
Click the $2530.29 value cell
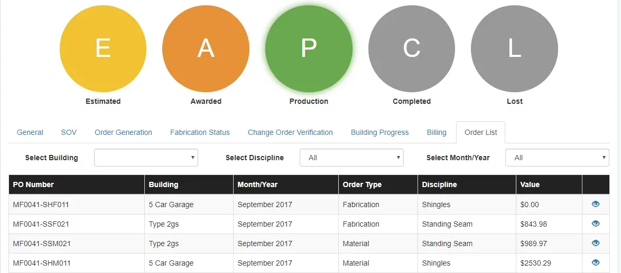(549, 263)
